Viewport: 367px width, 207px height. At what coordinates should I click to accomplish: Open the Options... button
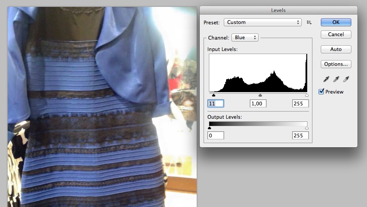pyautogui.click(x=336, y=64)
